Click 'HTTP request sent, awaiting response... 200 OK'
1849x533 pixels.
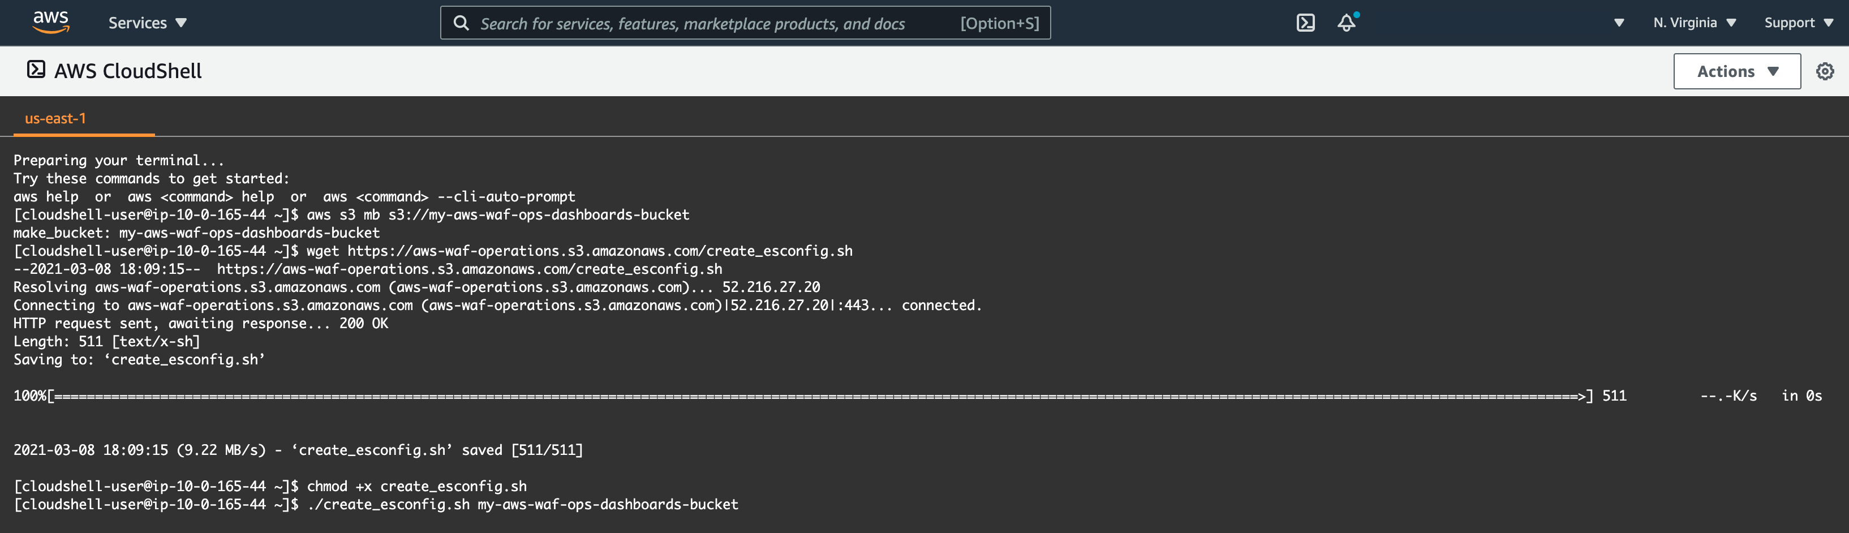coord(201,323)
